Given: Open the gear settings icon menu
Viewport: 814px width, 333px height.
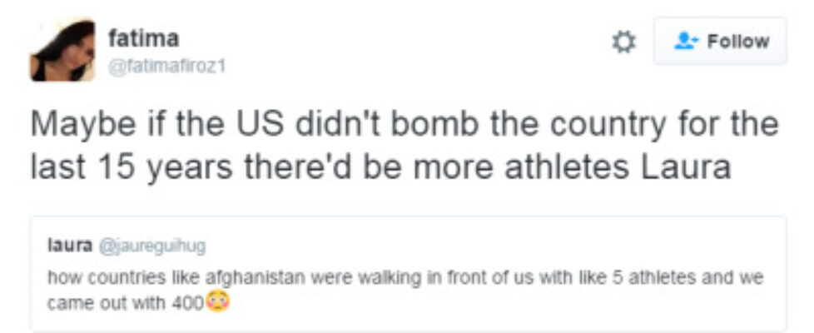Looking at the screenshot, I should (623, 42).
